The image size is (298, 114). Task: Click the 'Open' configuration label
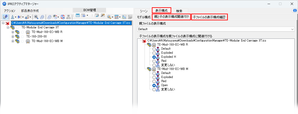[165, 85]
